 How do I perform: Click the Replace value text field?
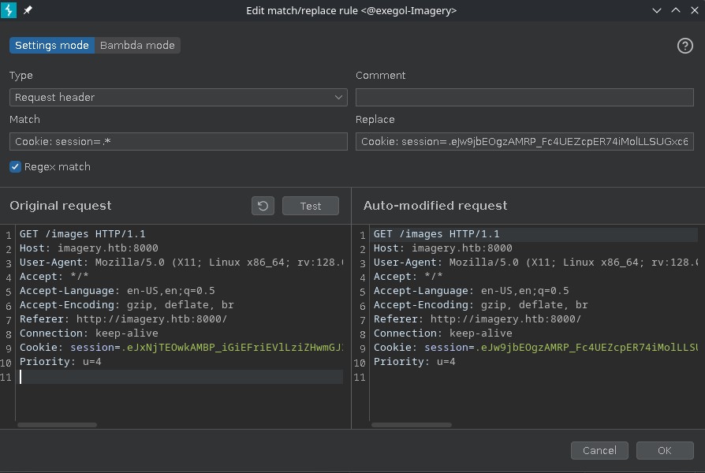[x=524, y=141]
